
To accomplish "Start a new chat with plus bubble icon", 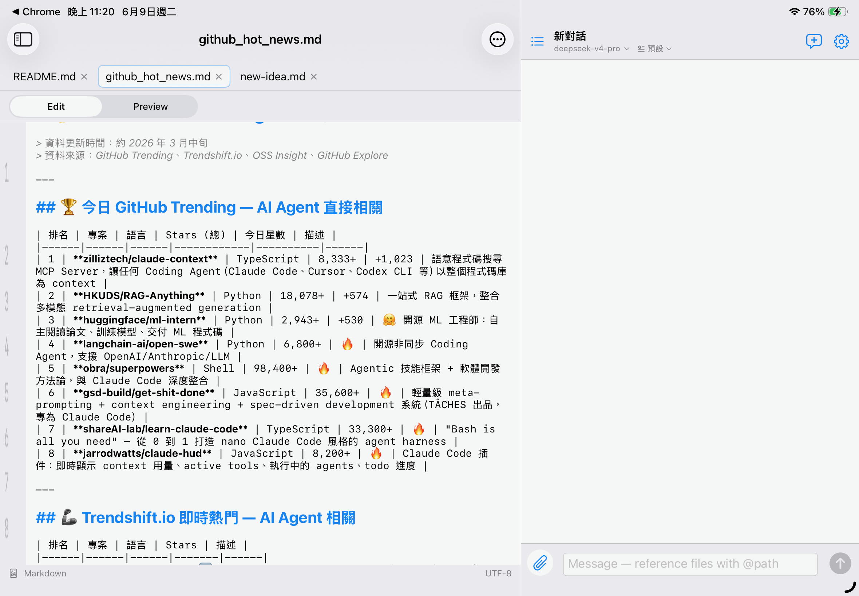I will (814, 41).
